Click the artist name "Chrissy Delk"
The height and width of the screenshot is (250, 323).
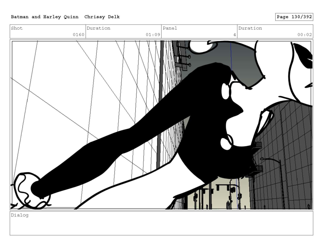[102, 17]
